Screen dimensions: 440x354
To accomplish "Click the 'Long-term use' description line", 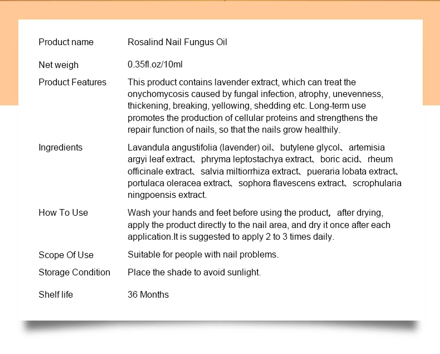I will pos(247,106).
